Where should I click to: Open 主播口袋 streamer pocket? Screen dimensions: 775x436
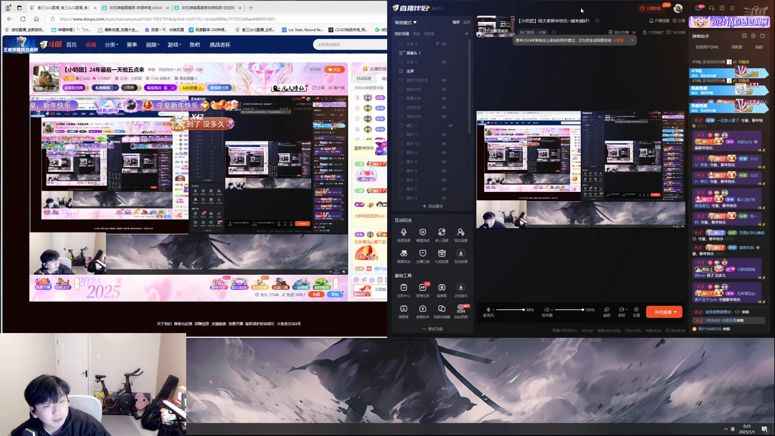pyautogui.click(x=423, y=256)
